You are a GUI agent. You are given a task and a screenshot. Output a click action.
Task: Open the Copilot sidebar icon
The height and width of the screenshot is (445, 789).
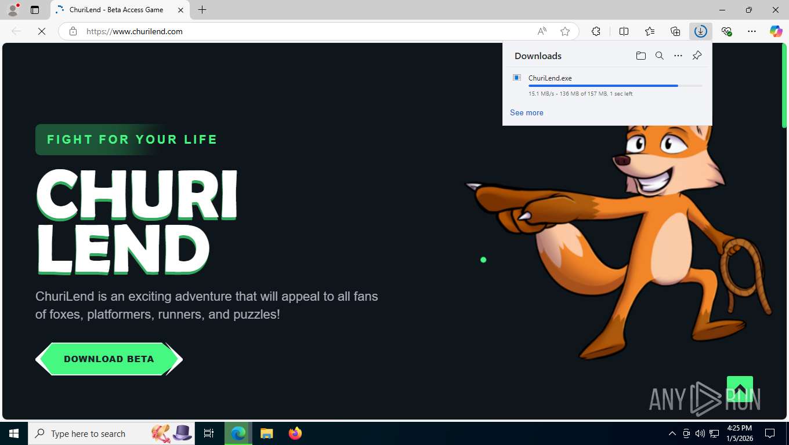pos(776,31)
